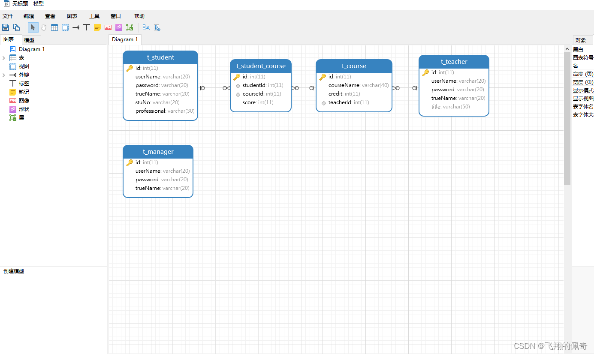594x354 pixels.
Task: Click the title field in t_teacher
Action: coord(450,107)
